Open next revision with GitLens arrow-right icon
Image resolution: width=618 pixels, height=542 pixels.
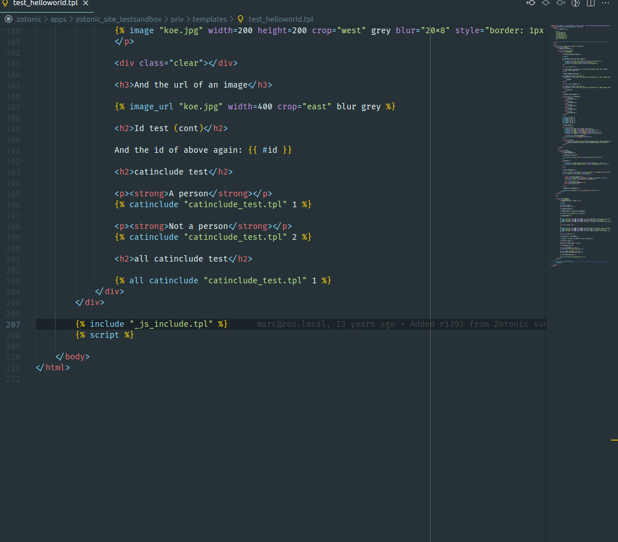pos(561,3)
